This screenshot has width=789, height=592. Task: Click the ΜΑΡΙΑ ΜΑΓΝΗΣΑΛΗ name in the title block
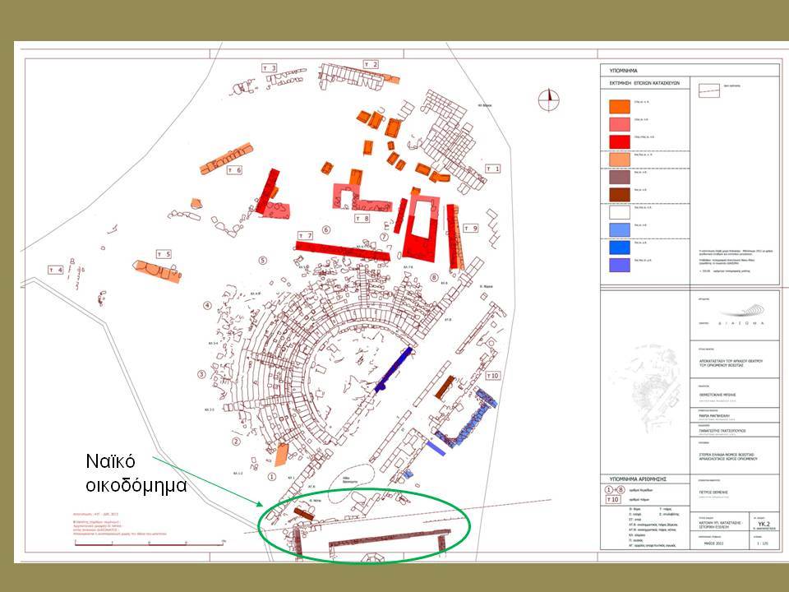click(x=714, y=416)
